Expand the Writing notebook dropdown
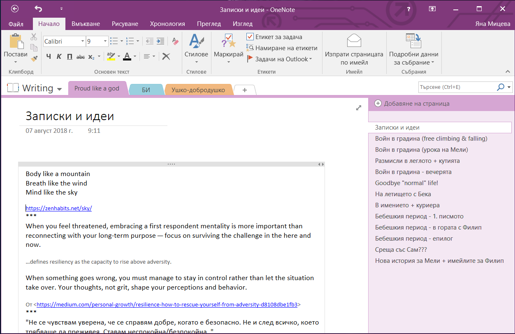 tap(60, 89)
